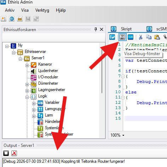The image size is (167, 167).
Task: Select Variabler in the tree
Action: (x=52, y=102)
